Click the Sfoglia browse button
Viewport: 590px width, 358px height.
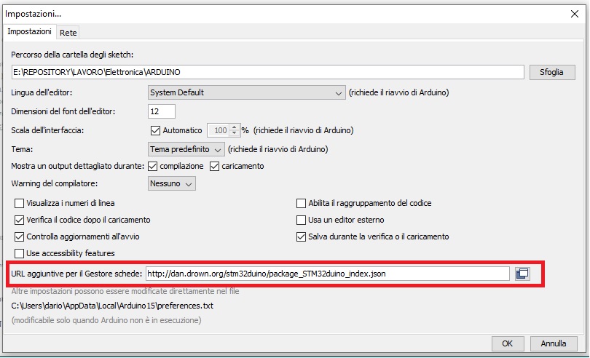[553, 73]
